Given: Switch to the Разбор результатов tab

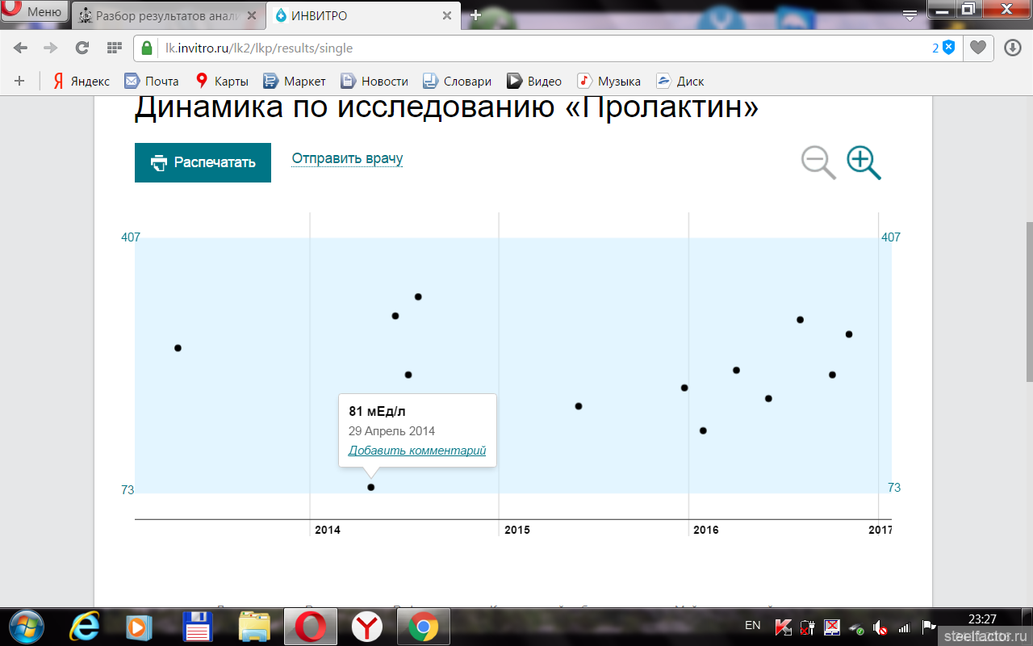Looking at the screenshot, I should pyautogui.click(x=165, y=15).
